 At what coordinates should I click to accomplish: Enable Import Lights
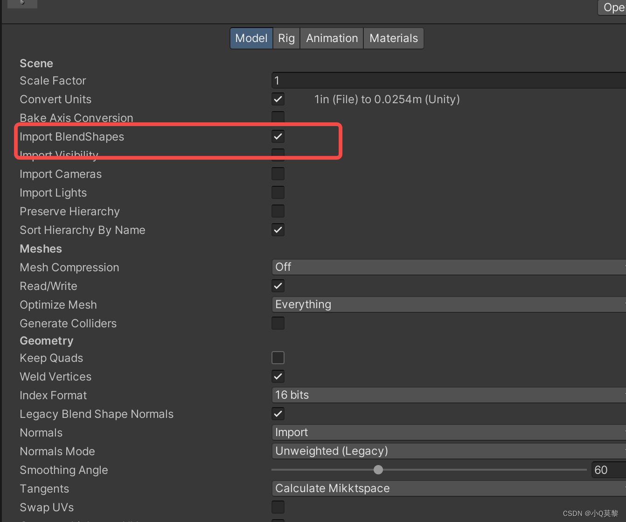278,192
